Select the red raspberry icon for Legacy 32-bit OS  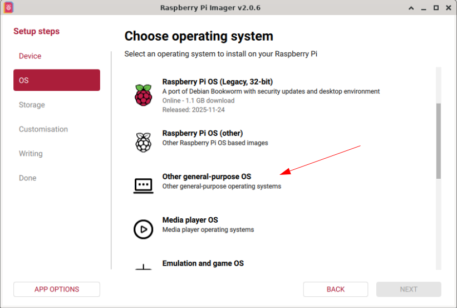tap(144, 95)
